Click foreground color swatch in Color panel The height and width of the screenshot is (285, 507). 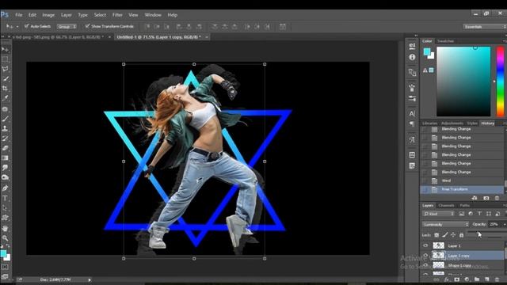(427, 51)
